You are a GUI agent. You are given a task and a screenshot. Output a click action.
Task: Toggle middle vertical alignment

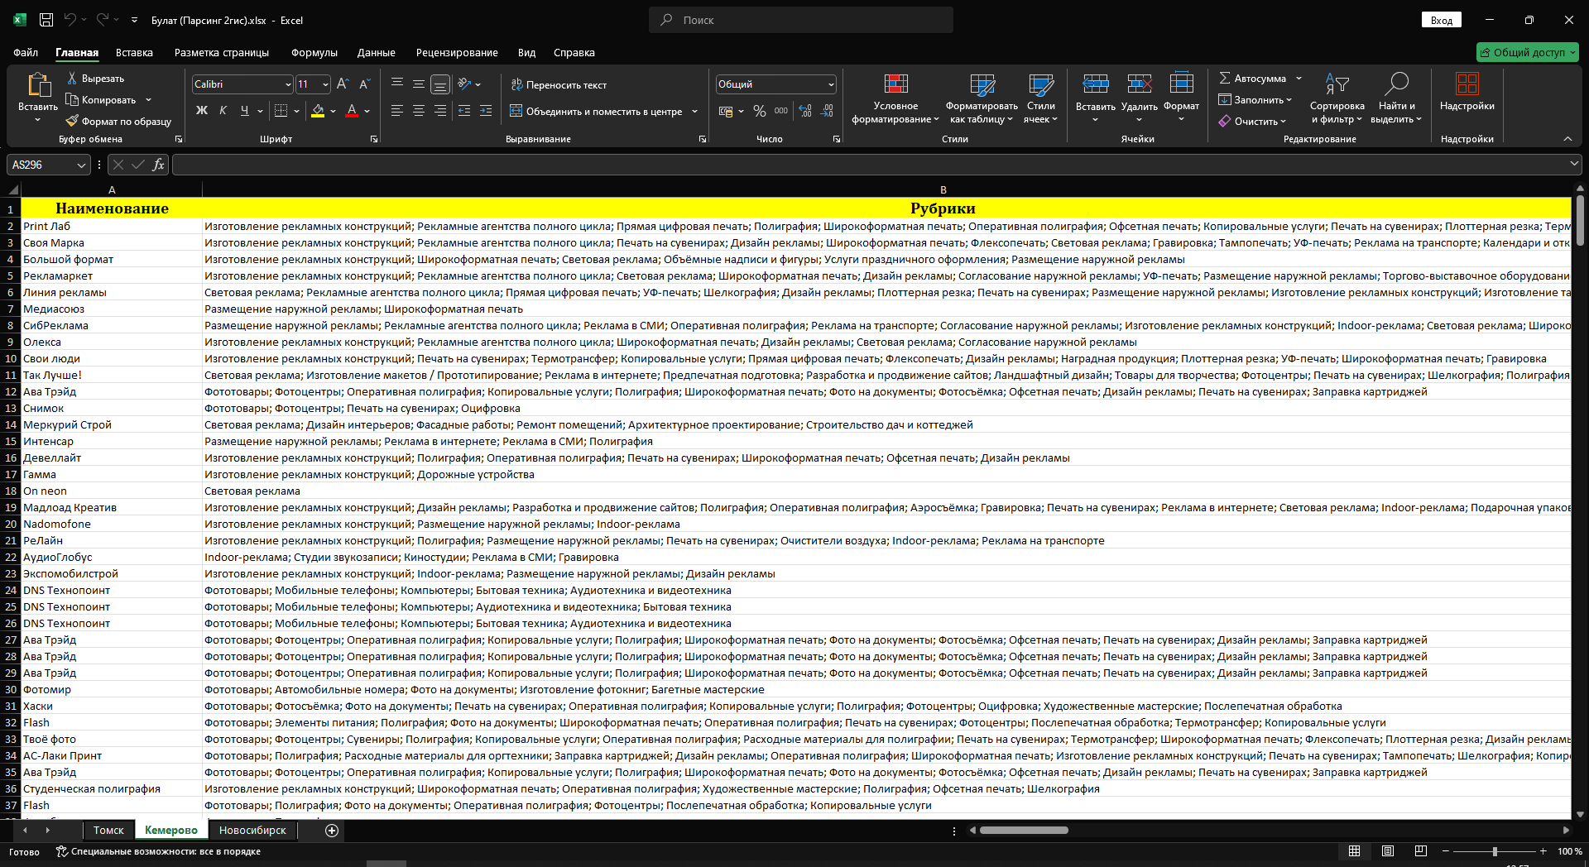tap(419, 84)
